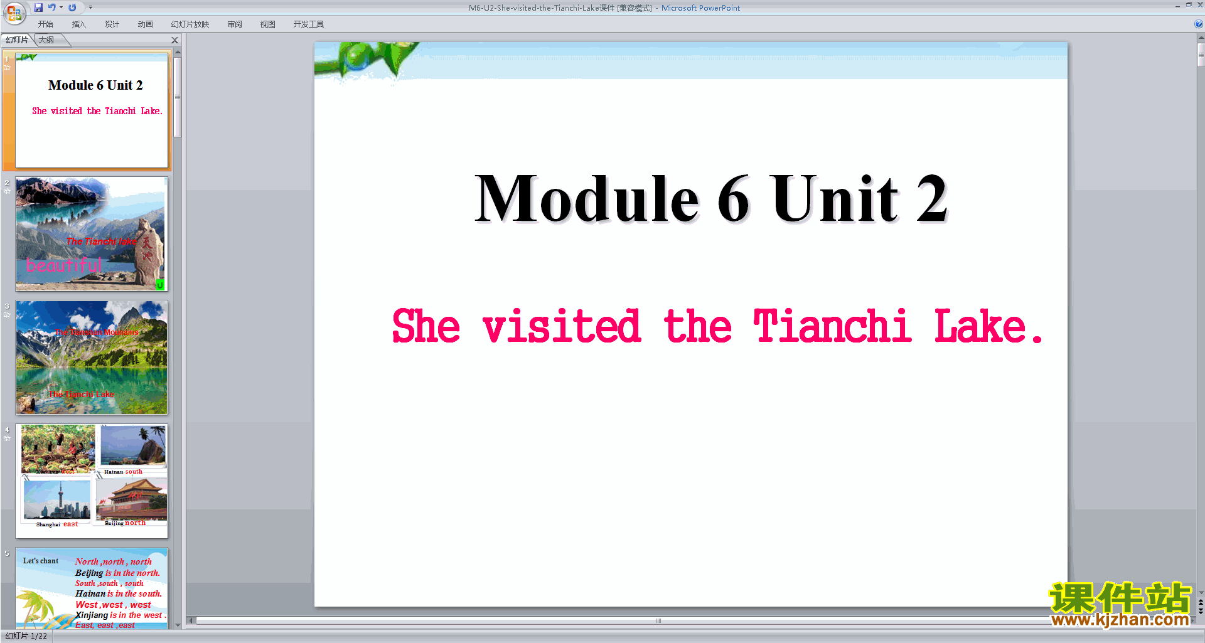Open the 幻灯片放映 ribbon tab
Screen dimensions: 1205x643
point(190,24)
